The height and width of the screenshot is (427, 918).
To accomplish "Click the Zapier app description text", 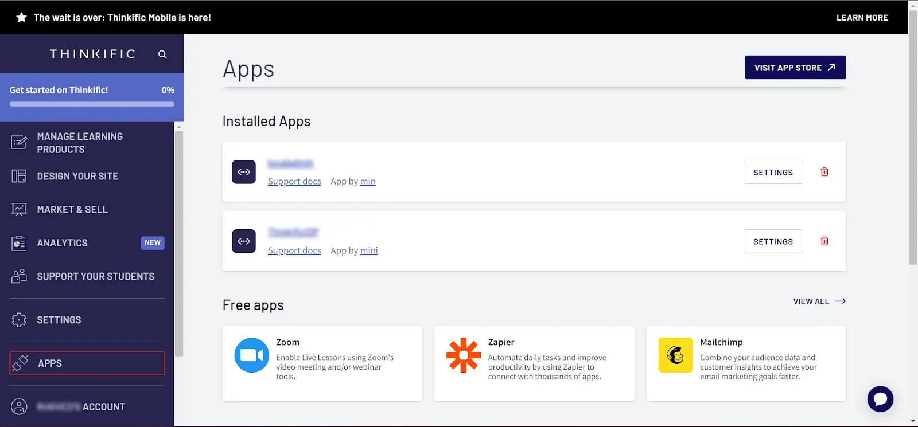I will (x=547, y=367).
